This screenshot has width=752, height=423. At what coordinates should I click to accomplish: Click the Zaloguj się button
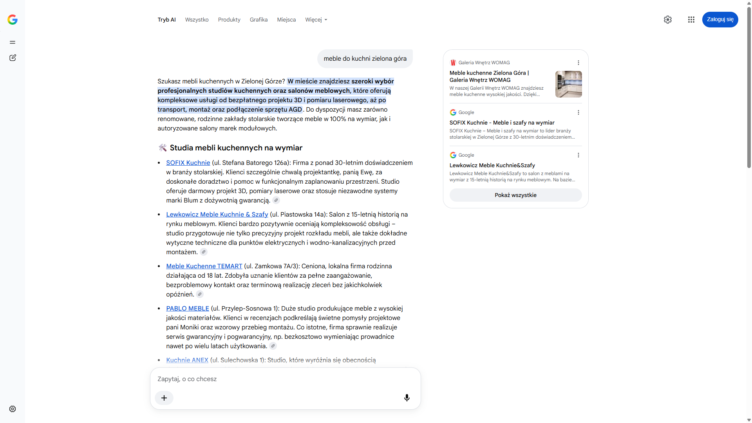pos(720,20)
